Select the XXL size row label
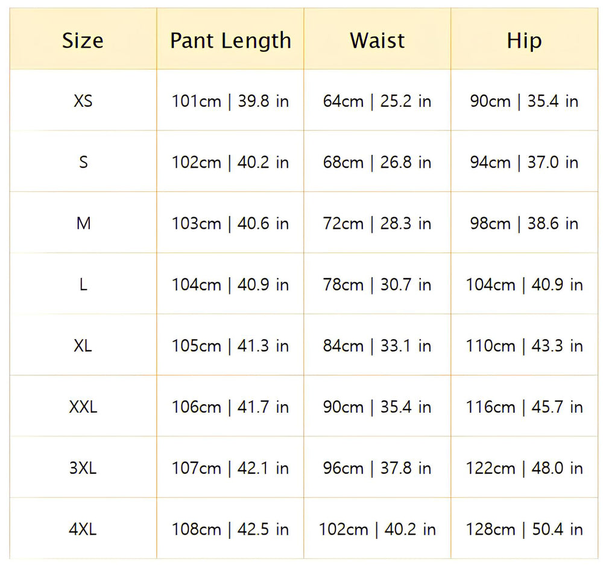The image size is (603, 566). 83,407
